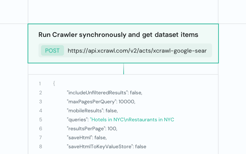Click the opening curly brace in the JSON
The image size is (246, 154).
click(x=54, y=84)
